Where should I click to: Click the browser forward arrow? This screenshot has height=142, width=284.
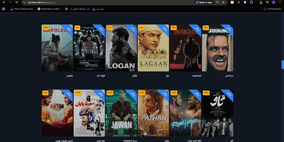click(x=10, y=2)
